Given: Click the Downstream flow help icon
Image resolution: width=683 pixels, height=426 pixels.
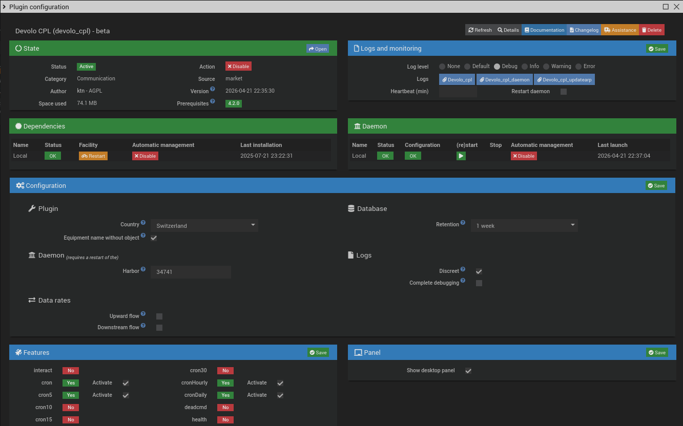Looking at the screenshot, I should (143, 325).
